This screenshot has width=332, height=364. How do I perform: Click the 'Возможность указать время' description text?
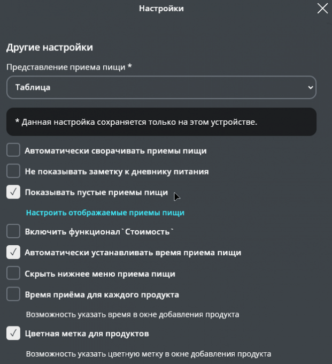point(133,314)
